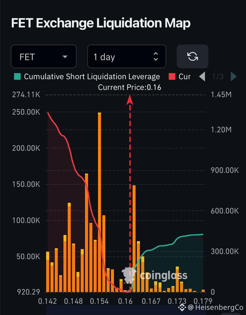Click the Binance square logo icon
The width and height of the screenshot is (246, 315).
coord(182,307)
